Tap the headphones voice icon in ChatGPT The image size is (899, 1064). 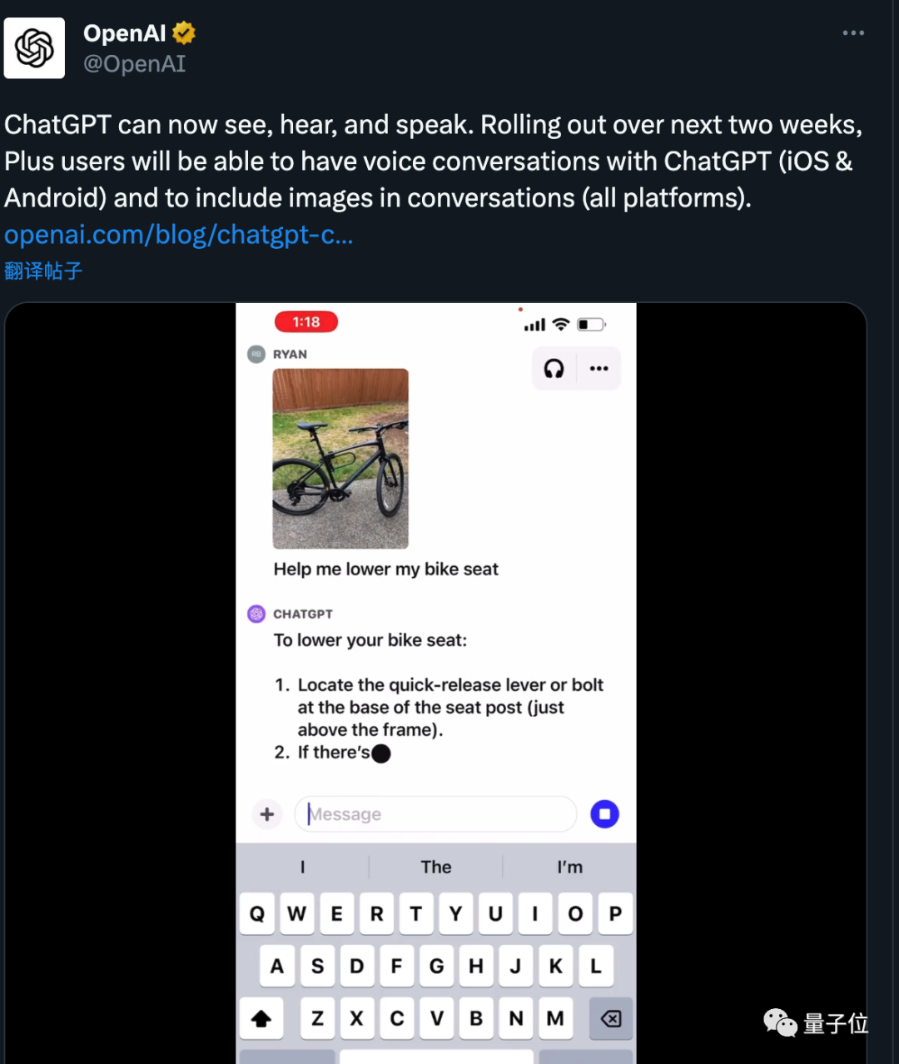(x=554, y=368)
